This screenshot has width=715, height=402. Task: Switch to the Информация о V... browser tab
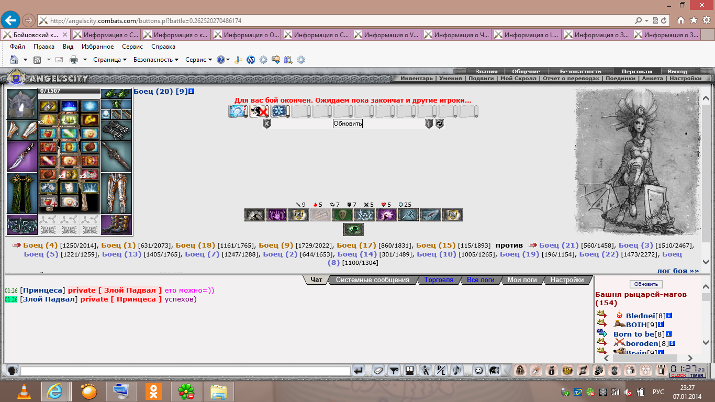click(x=386, y=35)
